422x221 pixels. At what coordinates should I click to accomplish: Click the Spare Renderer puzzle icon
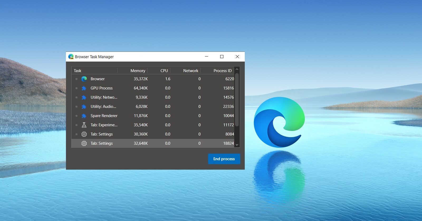click(x=84, y=116)
